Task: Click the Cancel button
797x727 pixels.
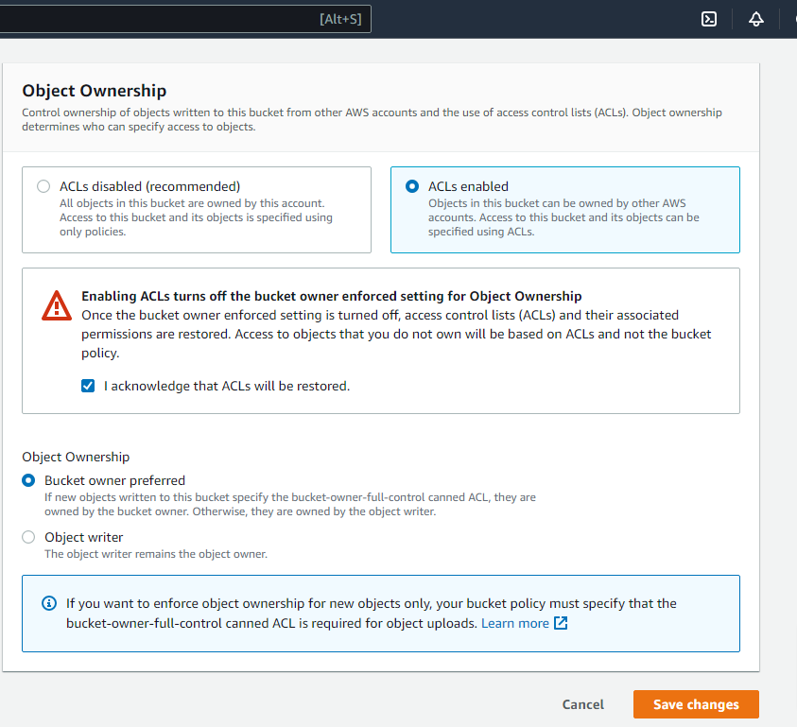Action: click(x=583, y=704)
